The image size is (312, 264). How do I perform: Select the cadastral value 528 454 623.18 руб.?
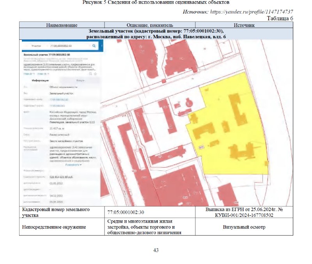tap(61, 177)
